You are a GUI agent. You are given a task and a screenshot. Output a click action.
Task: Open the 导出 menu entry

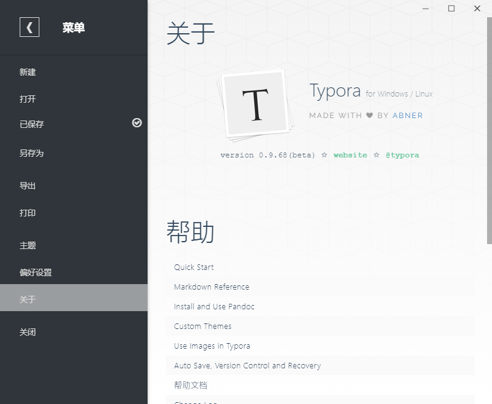(x=74, y=186)
